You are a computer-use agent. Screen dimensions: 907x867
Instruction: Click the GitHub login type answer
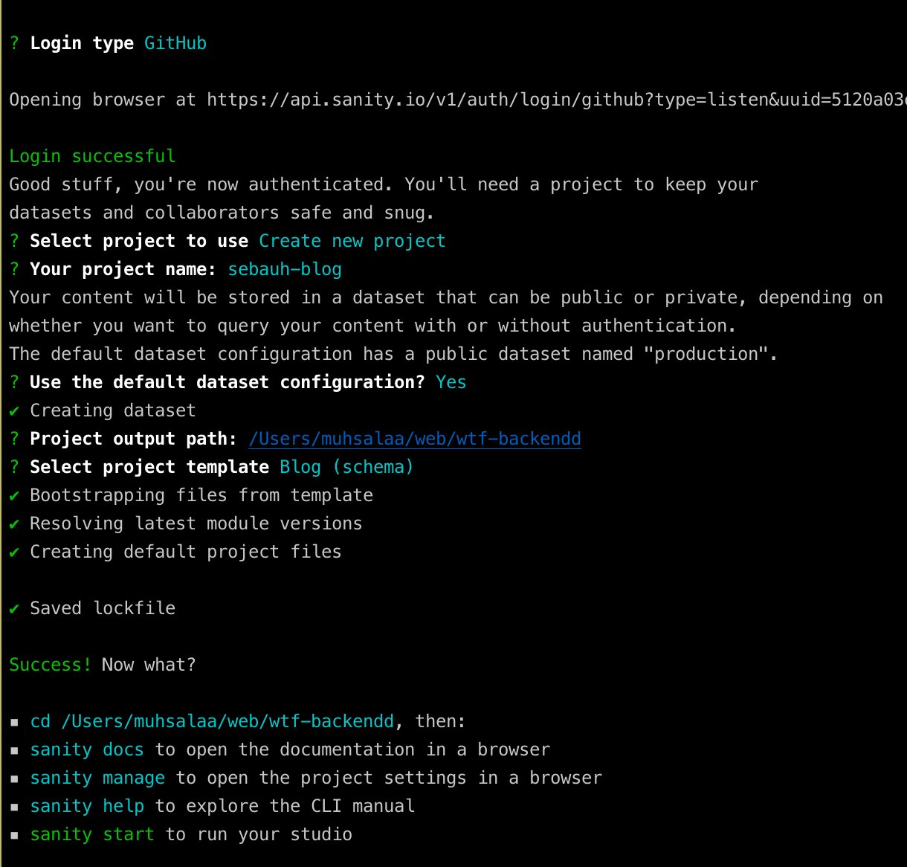tap(175, 43)
